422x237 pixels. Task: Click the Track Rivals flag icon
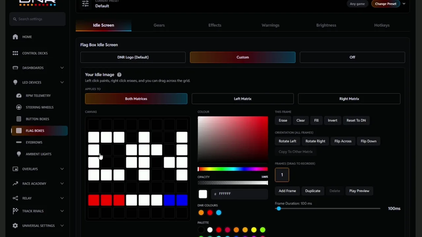(15, 211)
